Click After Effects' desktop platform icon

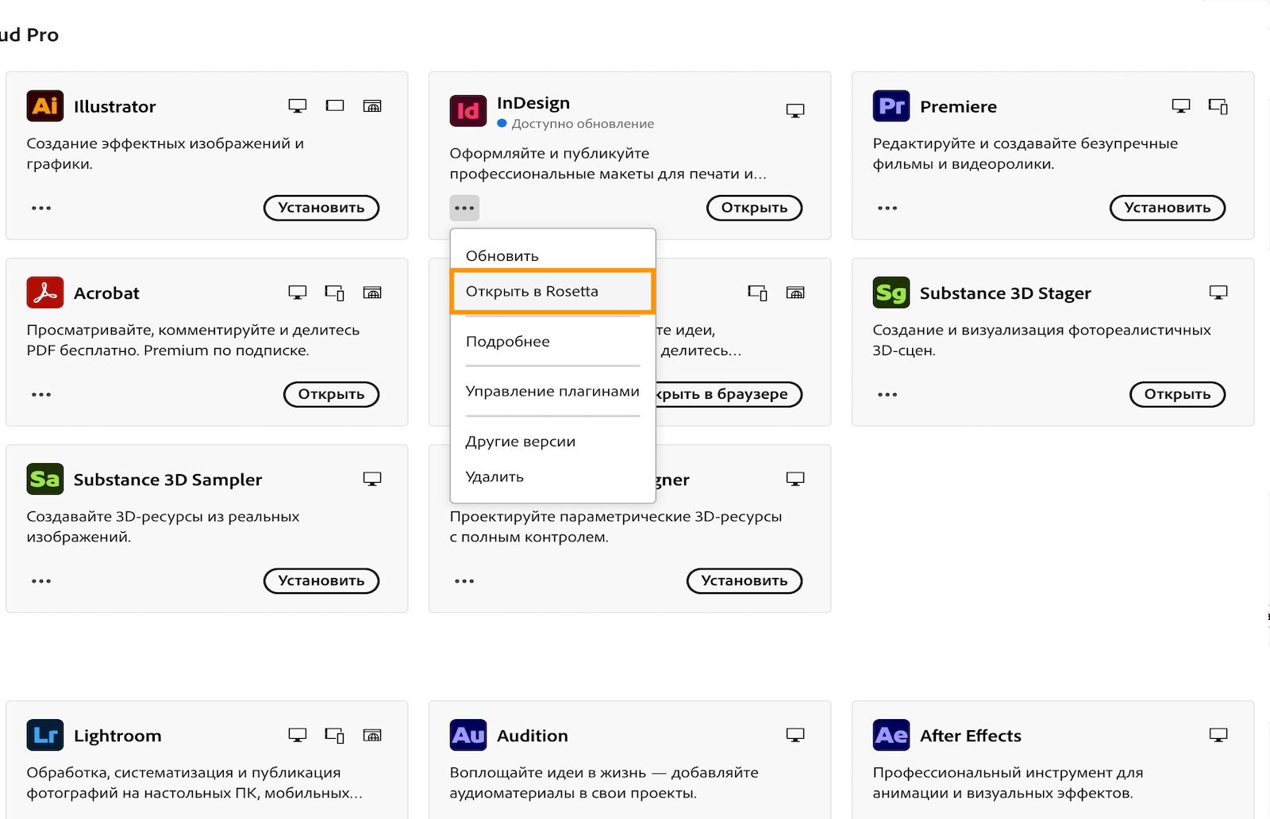[1218, 735]
